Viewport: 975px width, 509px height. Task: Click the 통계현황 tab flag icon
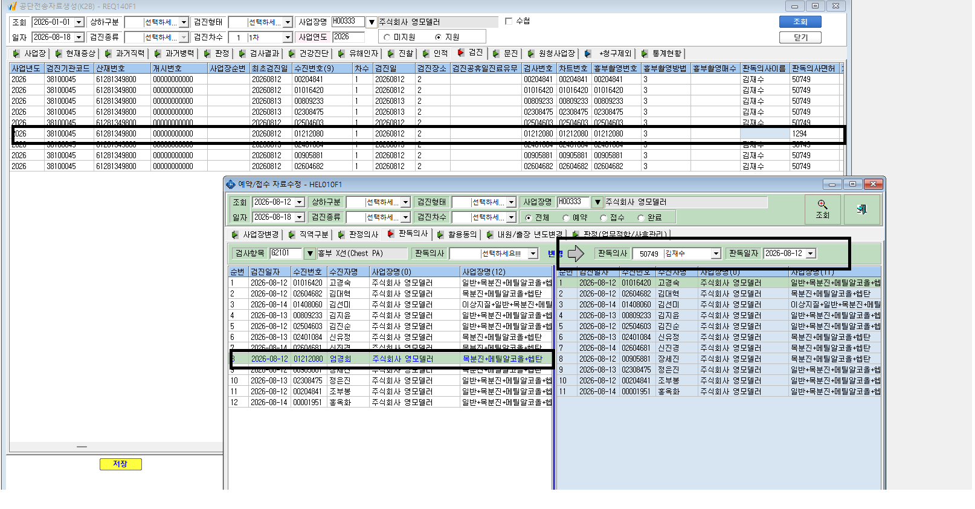[644, 54]
